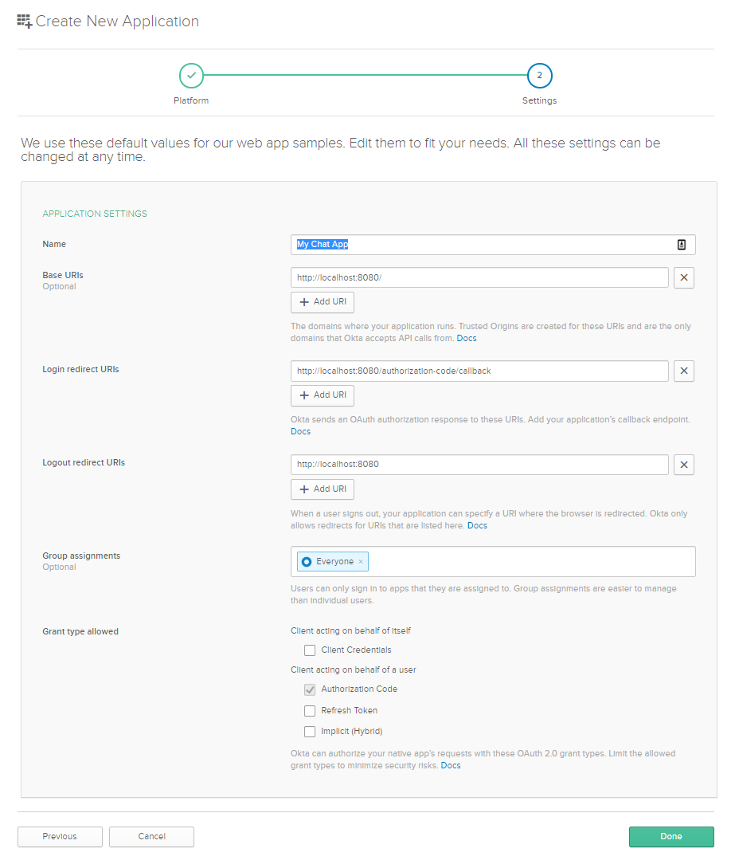Add URI under Login redirect URIs
This screenshot has width=735, height=864.
[323, 395]
